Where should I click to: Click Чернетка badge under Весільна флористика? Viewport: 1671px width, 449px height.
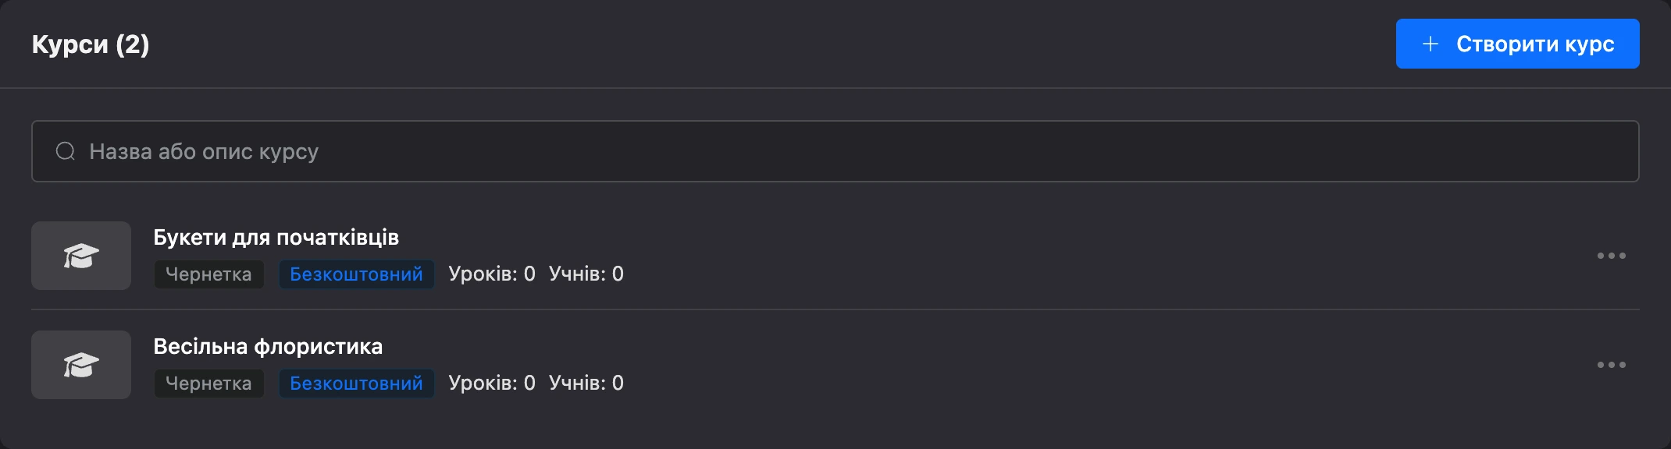pyautogui.click(x=208, y=384)
